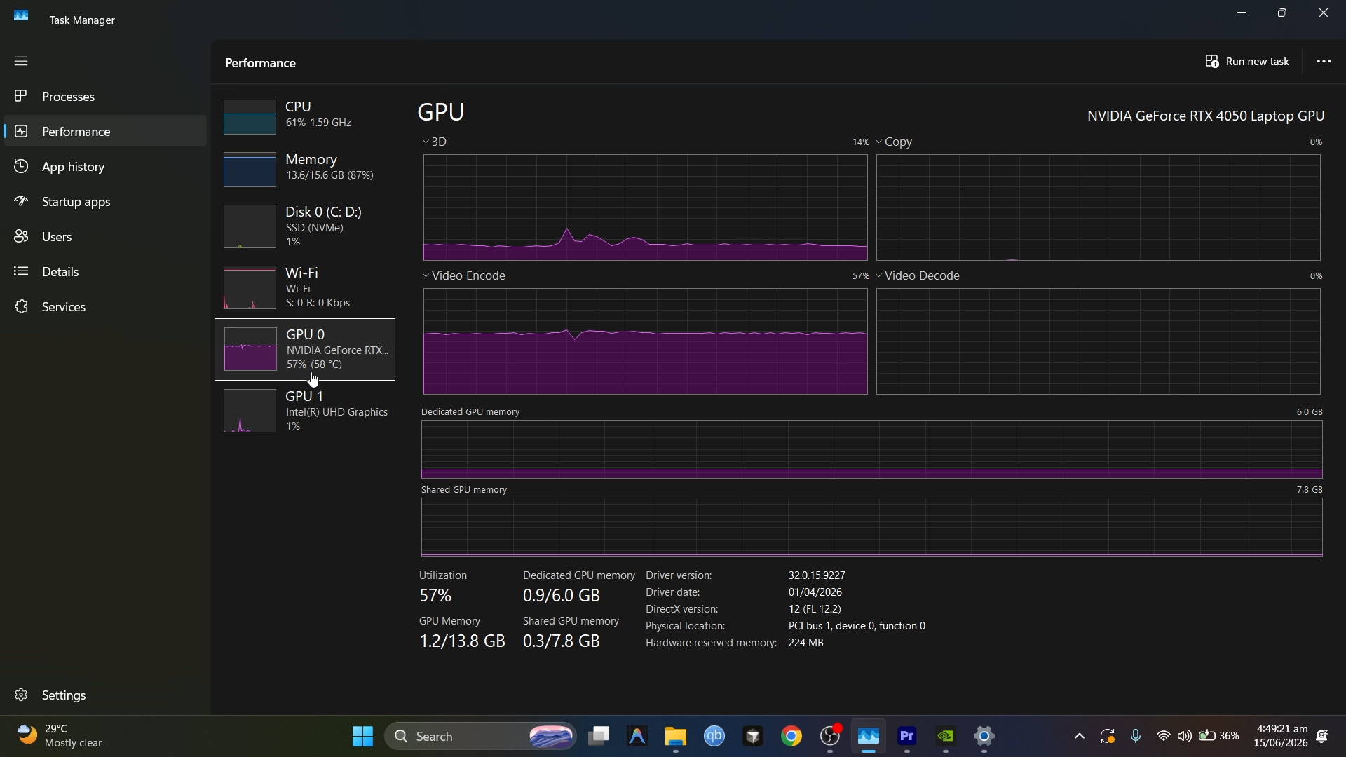Select the Wi-Fi performance item

coord(305,287)
